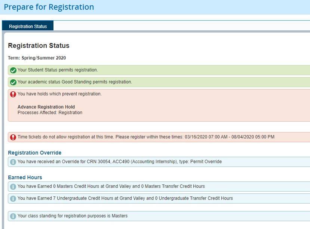
Task: Click the Term: Spring/Summer 2020 label
Action: [37, 58]
